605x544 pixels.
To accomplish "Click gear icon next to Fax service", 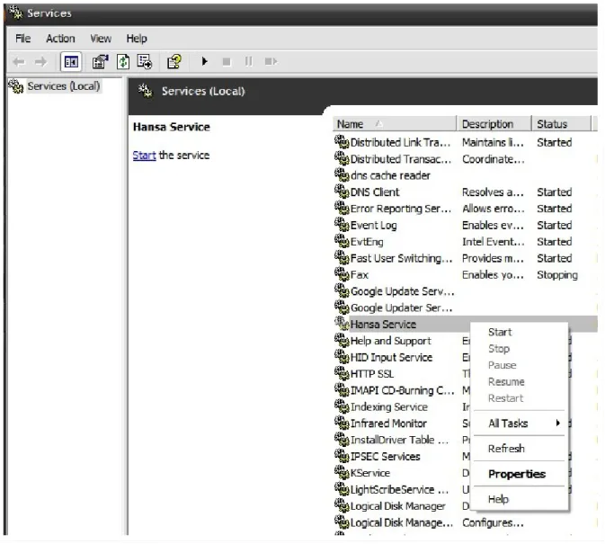I will [x=342, y=274].
